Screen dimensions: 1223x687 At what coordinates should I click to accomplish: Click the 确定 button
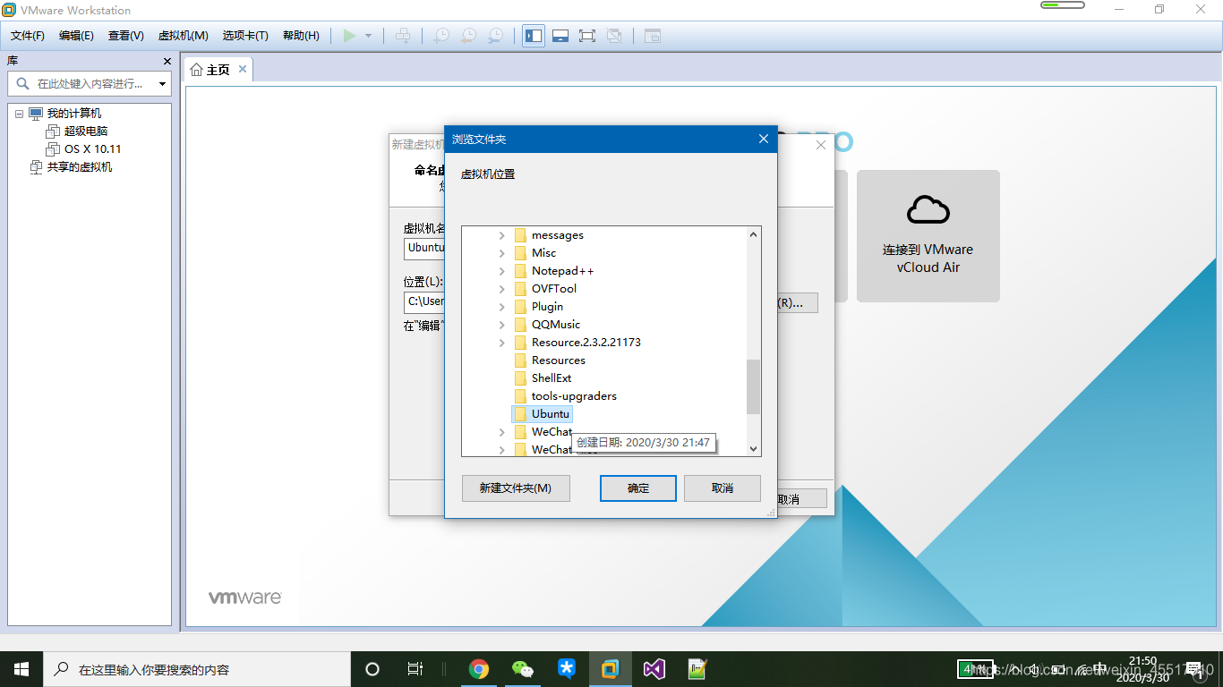(x=638, y=488)
